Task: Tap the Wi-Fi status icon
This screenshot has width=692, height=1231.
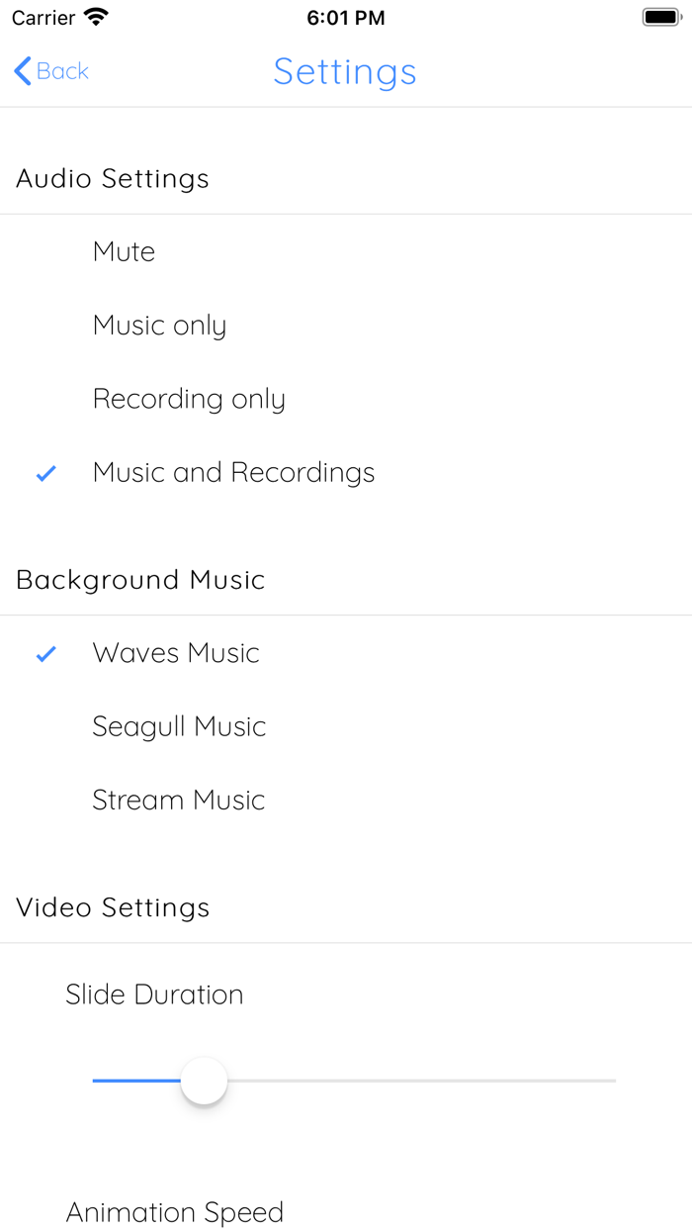Action: point(96,18)
